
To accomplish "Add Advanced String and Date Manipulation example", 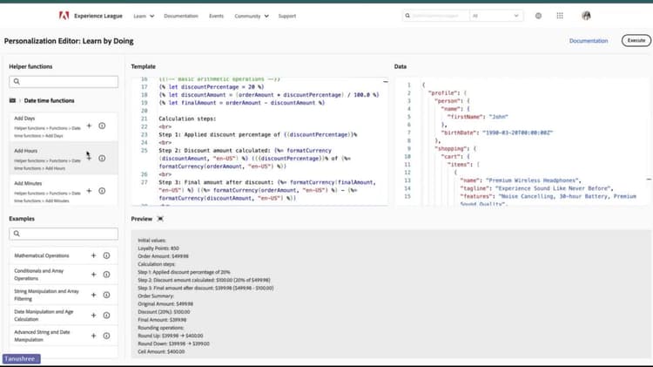I will click(x=93, y=336).
